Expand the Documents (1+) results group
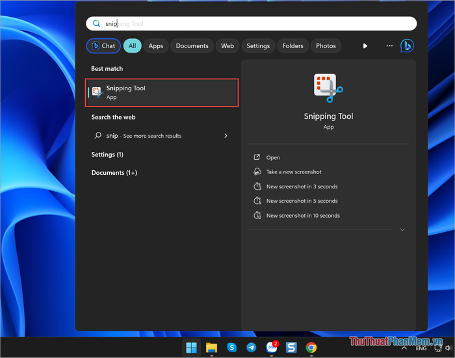The image size is (455, 358). (114, 173)
